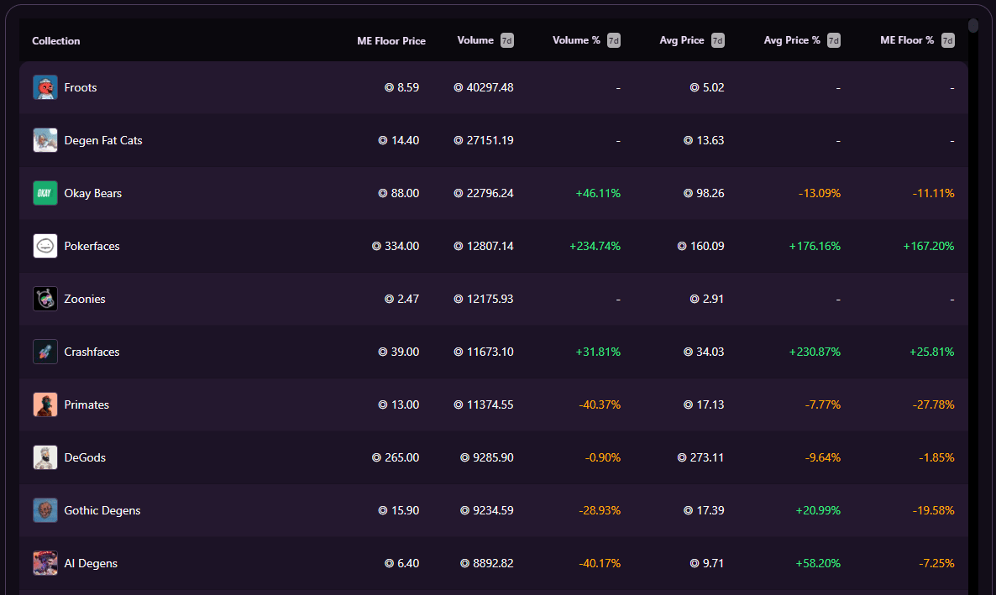Select Pokerfaces floor price 334.00
The height and width of the screenshot is (595, 996).
point(396,246)
